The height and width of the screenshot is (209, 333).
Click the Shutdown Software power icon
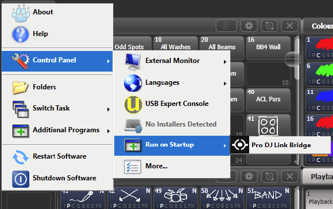(x=21, y=179)
